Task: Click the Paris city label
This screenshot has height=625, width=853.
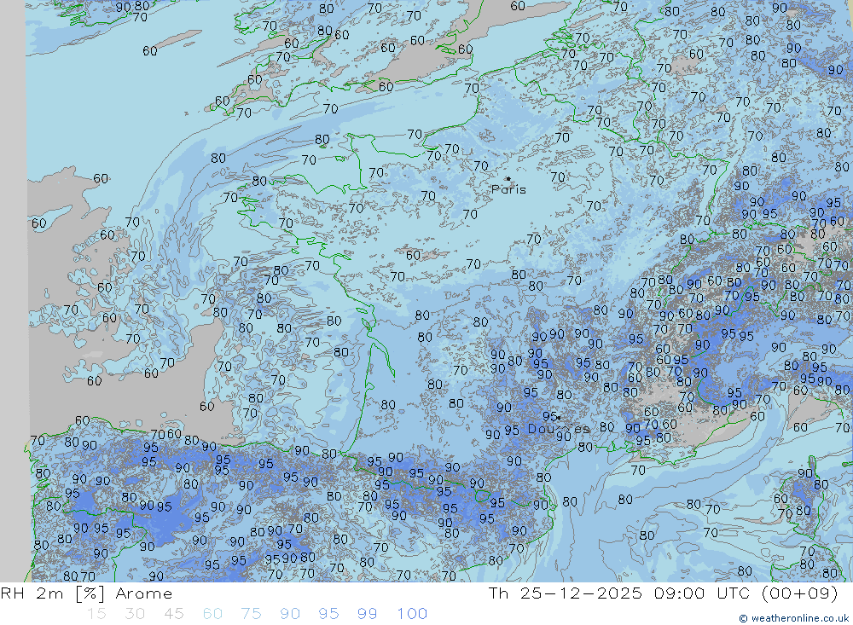Action: pos(508,189)
